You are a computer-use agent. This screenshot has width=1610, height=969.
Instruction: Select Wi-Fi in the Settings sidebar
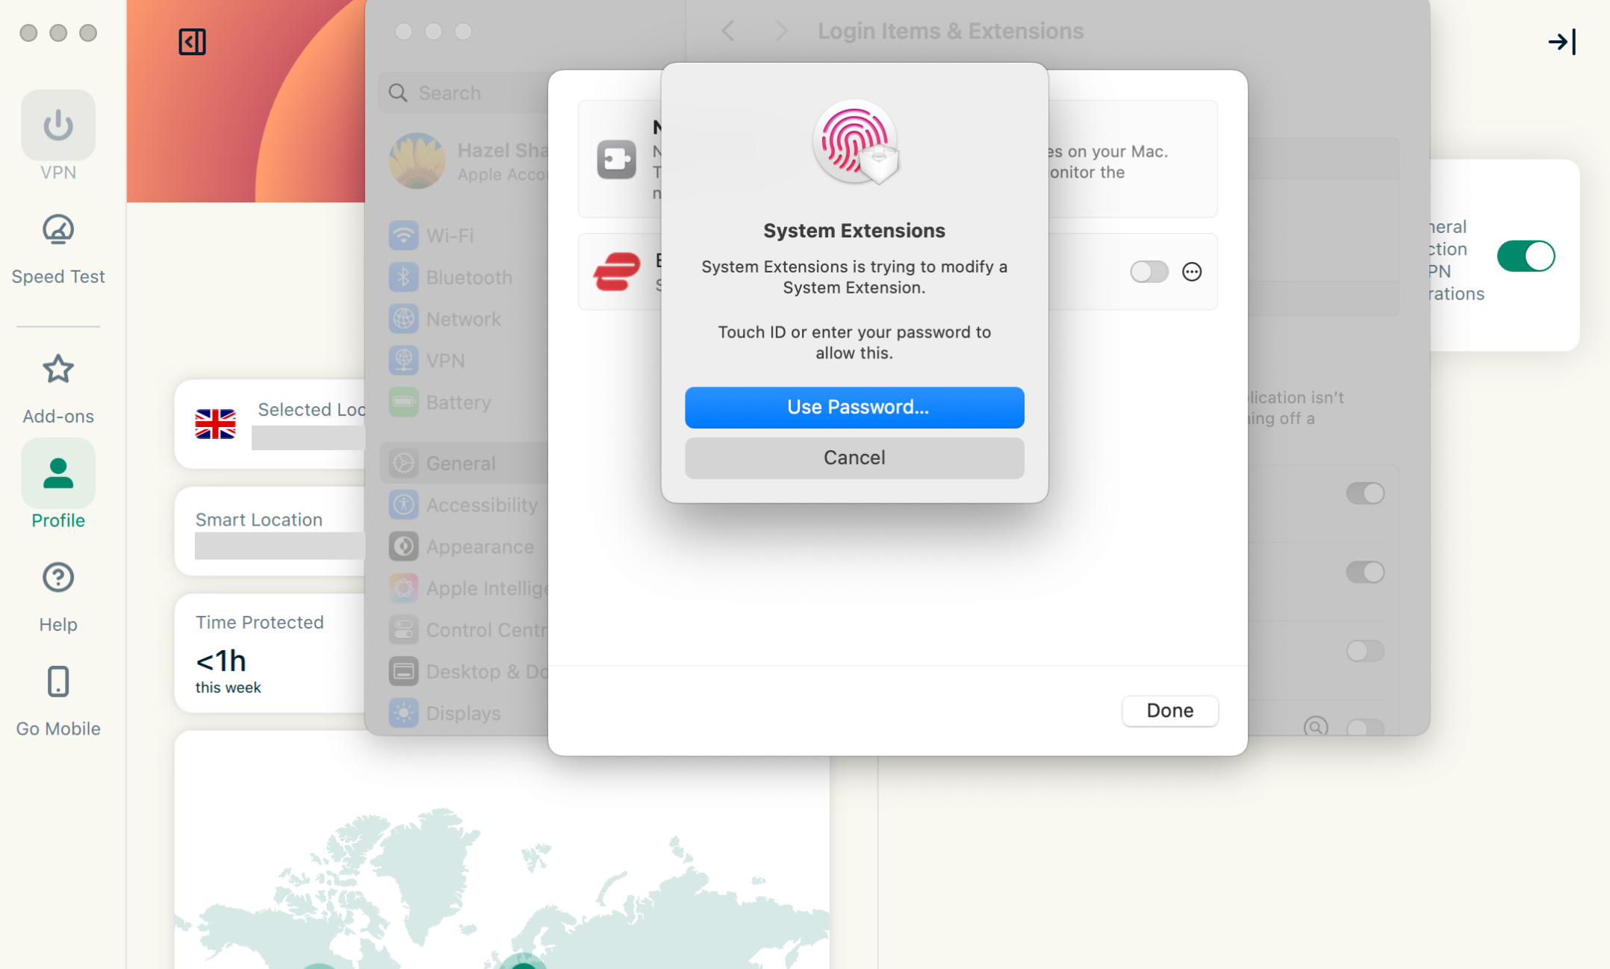[450, 236]
